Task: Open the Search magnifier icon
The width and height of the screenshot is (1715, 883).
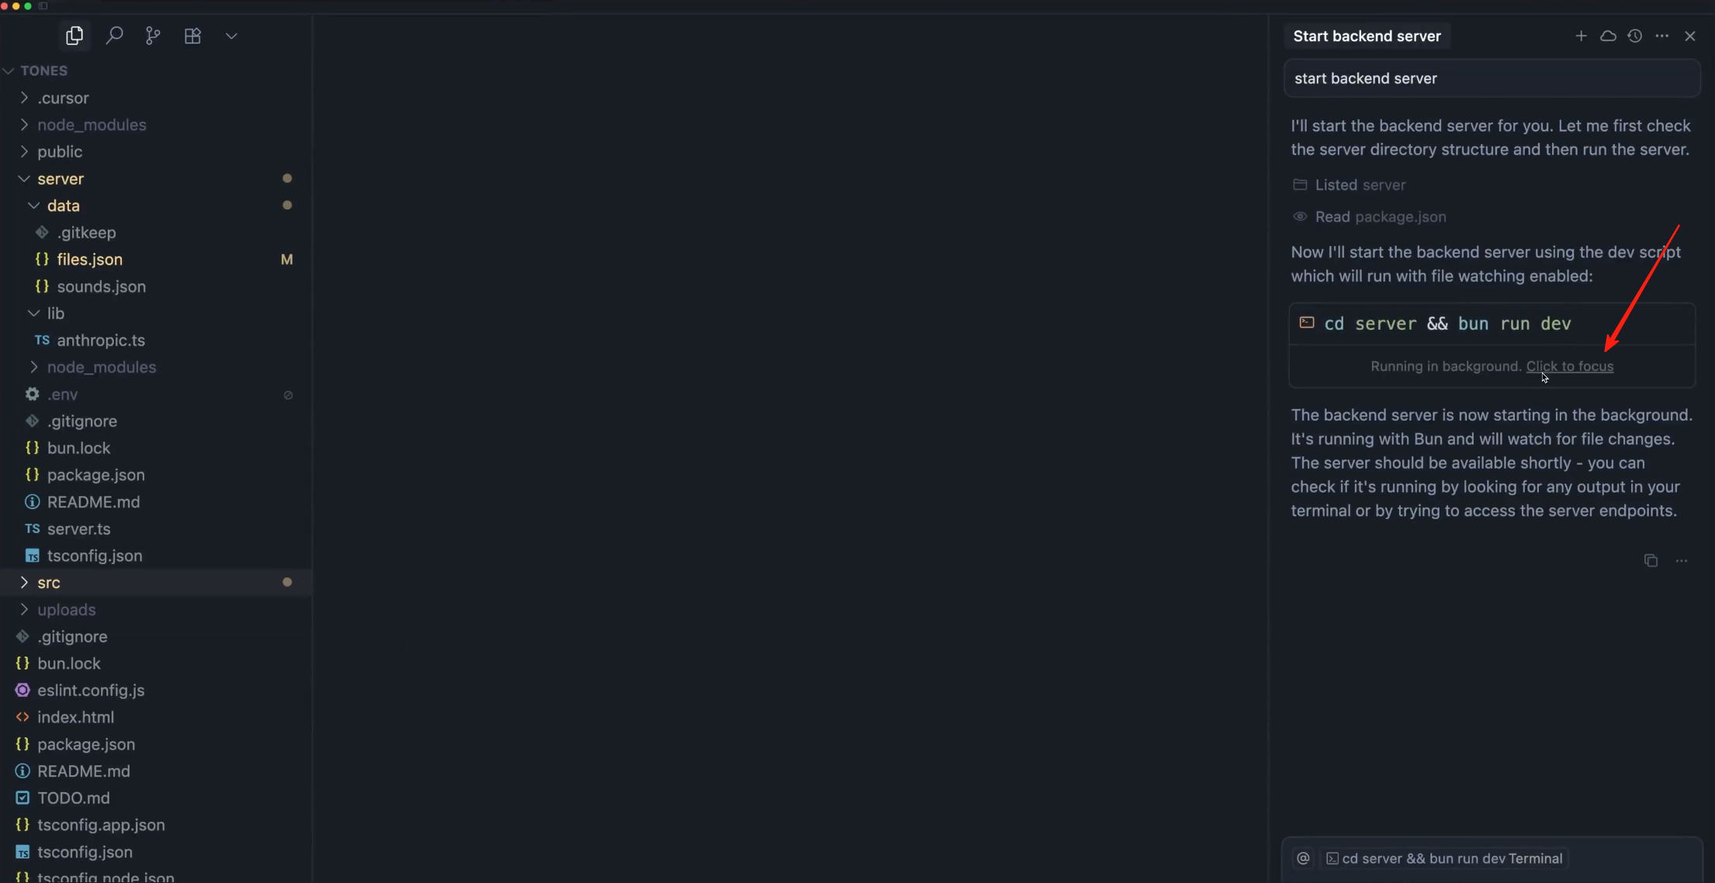Action: pyautogui.click(x=114, y=36)
